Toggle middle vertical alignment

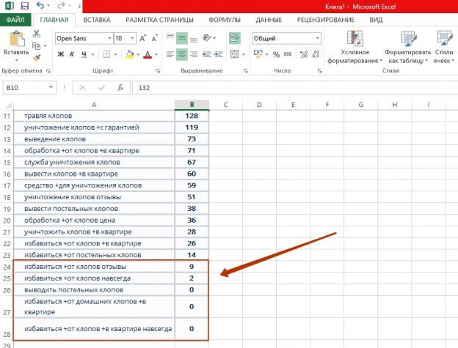point(182,38)
